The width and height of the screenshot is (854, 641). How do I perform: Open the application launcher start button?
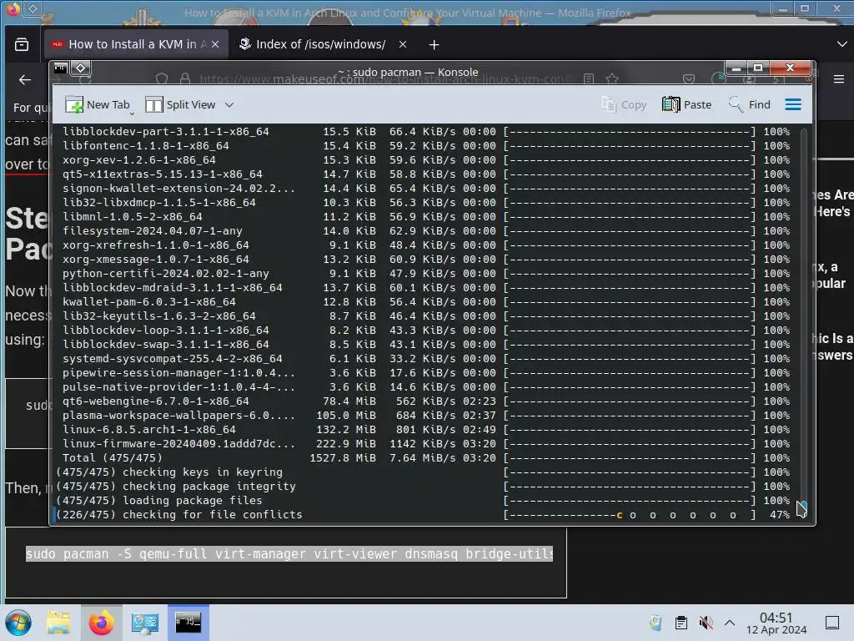(18, 623)
